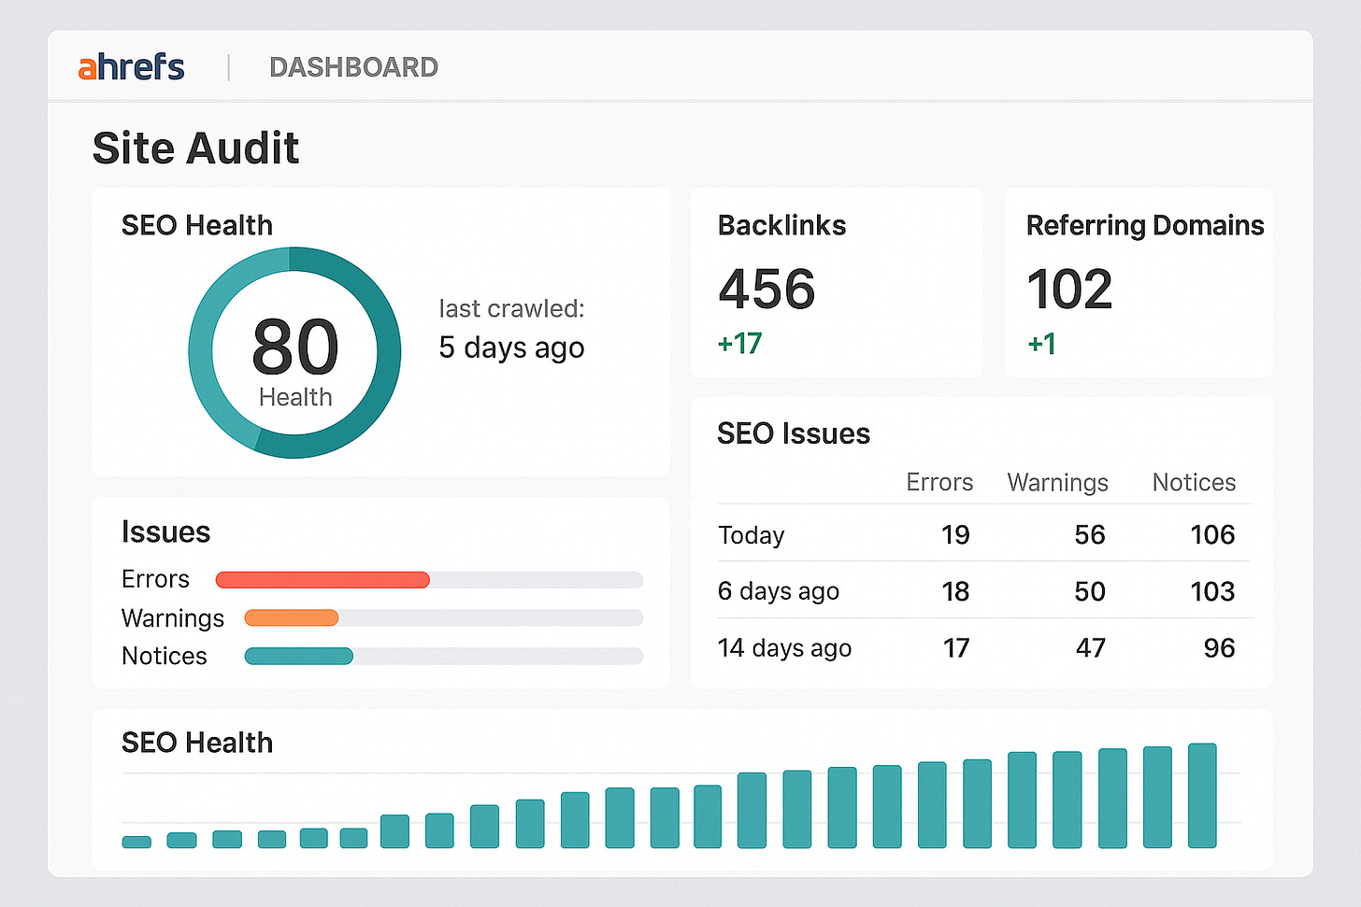This screenshot has height=907, width=1361.
Task: Open the Referring Domains metric card
Action: click(1138, 282)
